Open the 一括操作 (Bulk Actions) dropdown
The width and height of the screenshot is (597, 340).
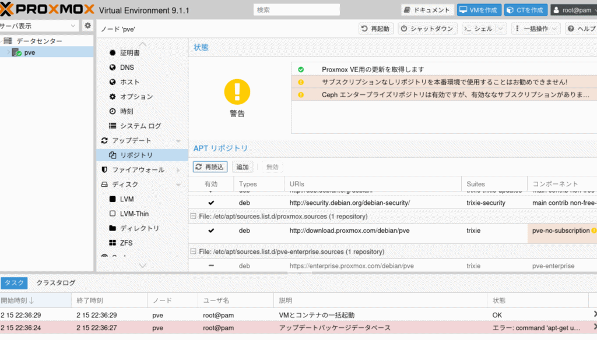point(536,29)
